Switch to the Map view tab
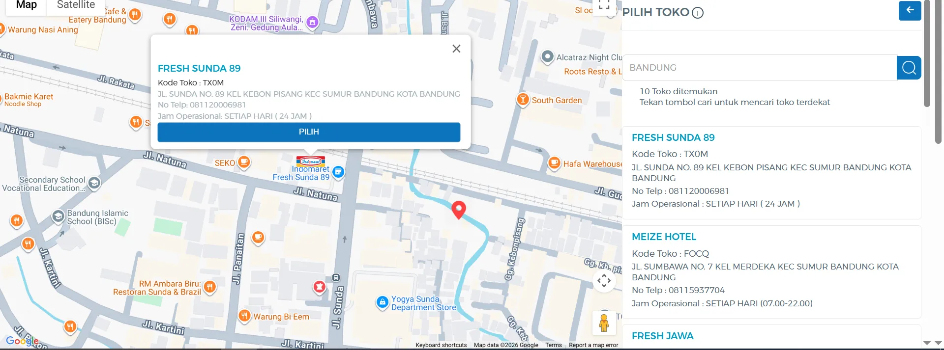The image size is (944, 350). pyautogui.click(x=26, y=5)
